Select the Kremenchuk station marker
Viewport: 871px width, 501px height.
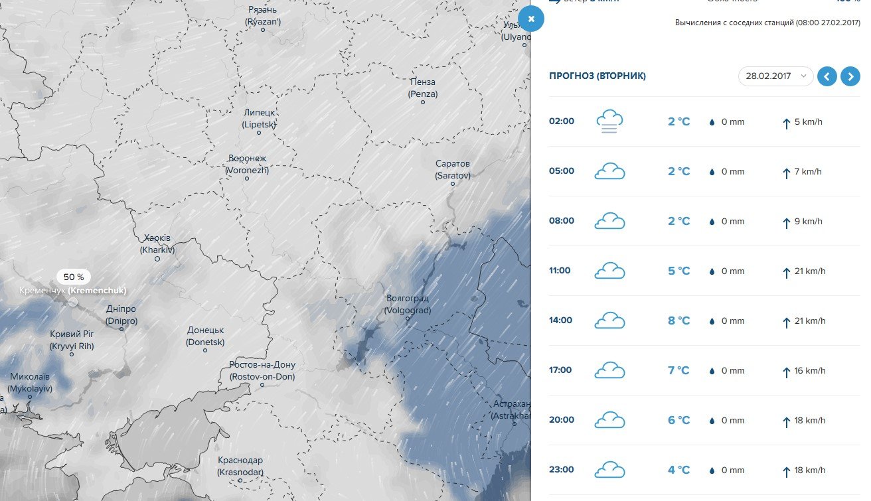tap(73, 302)
